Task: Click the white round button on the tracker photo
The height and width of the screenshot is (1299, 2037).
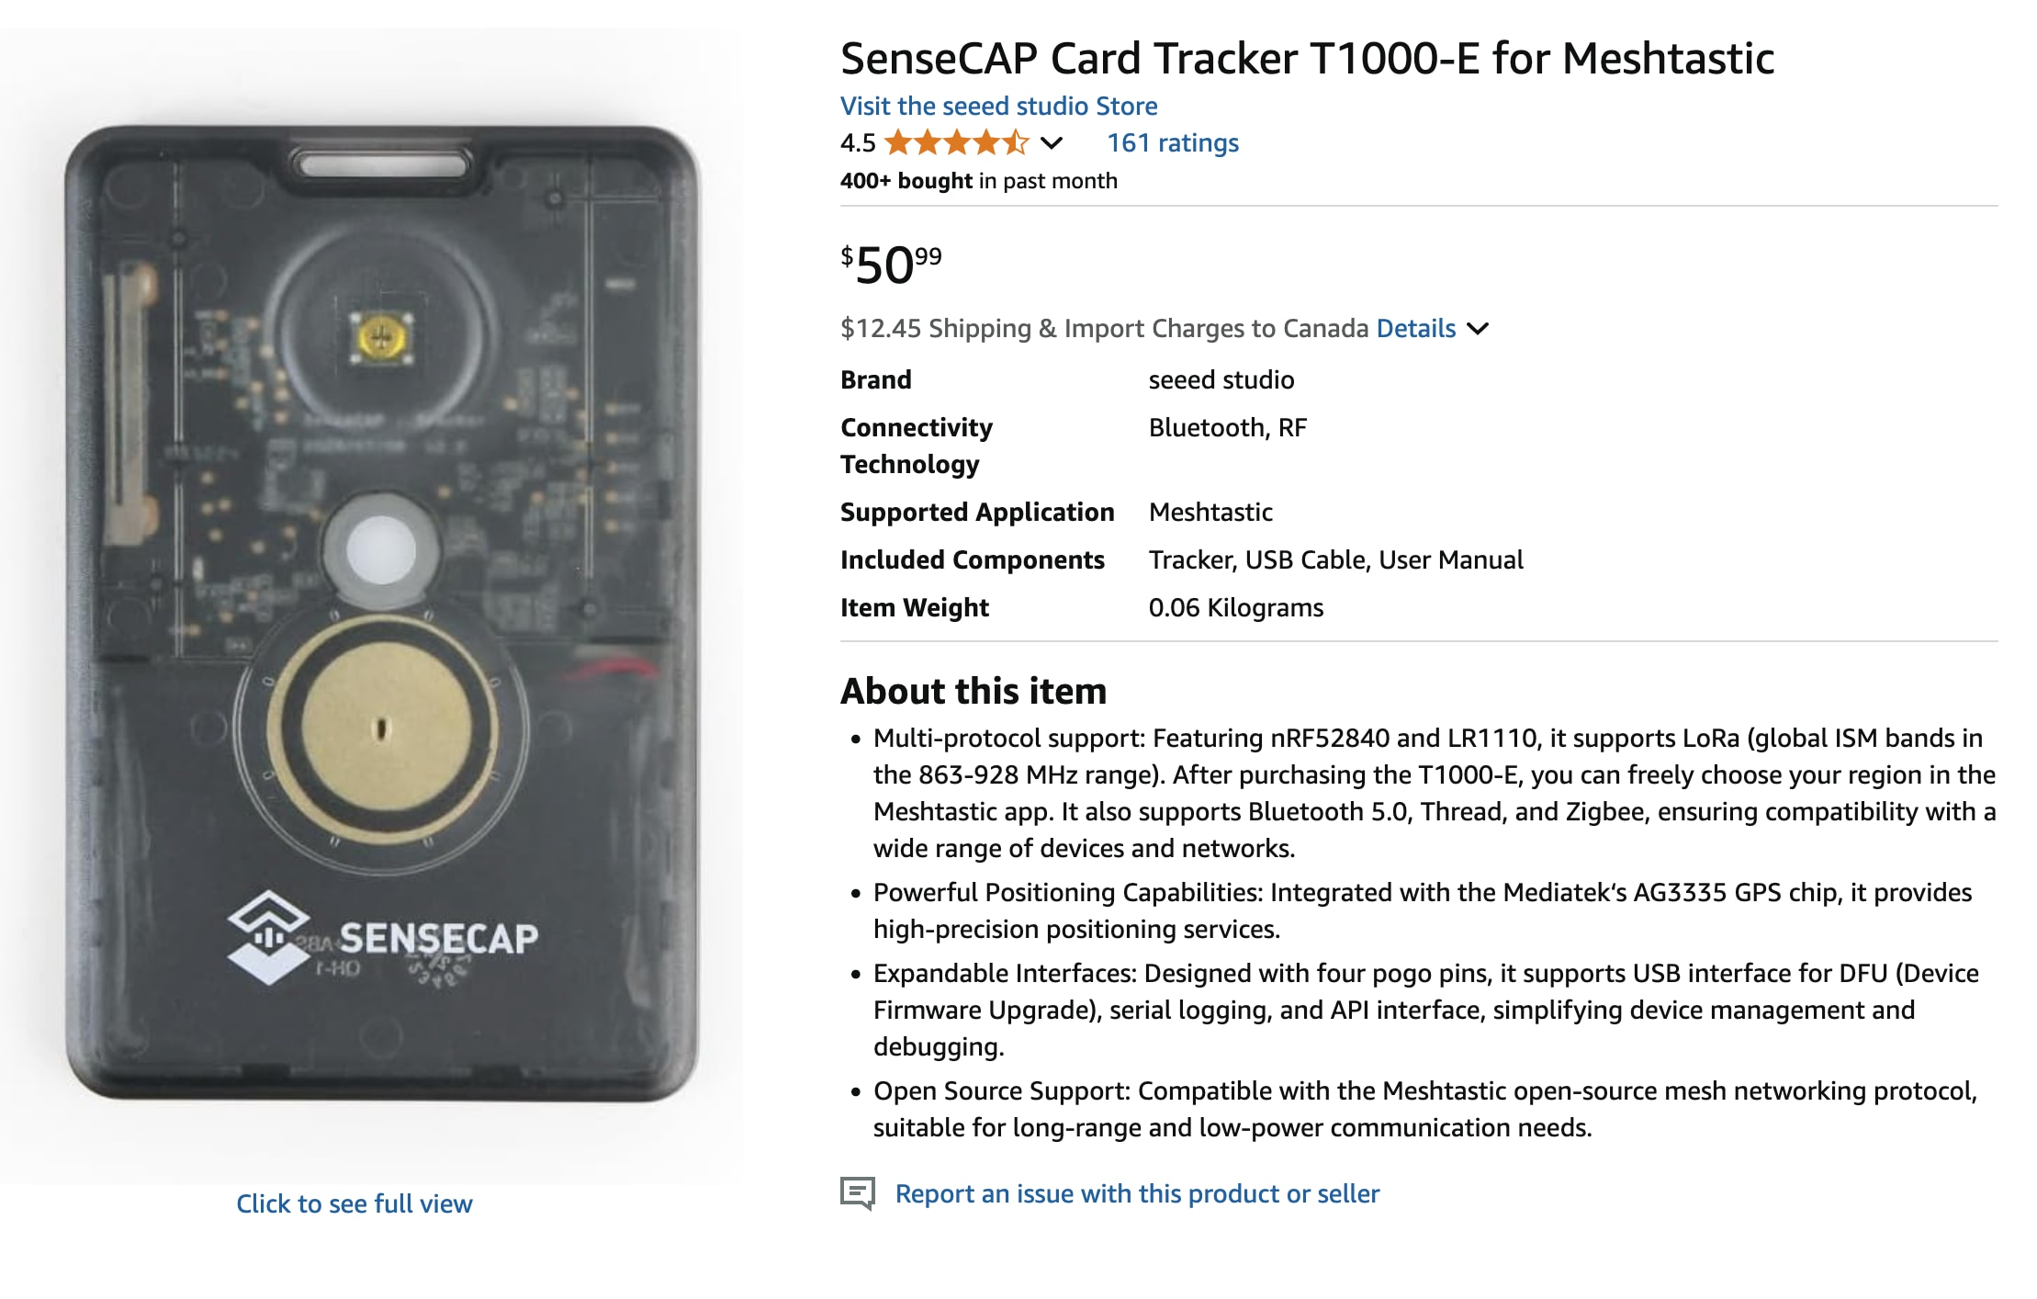Action: coord(380,550)
